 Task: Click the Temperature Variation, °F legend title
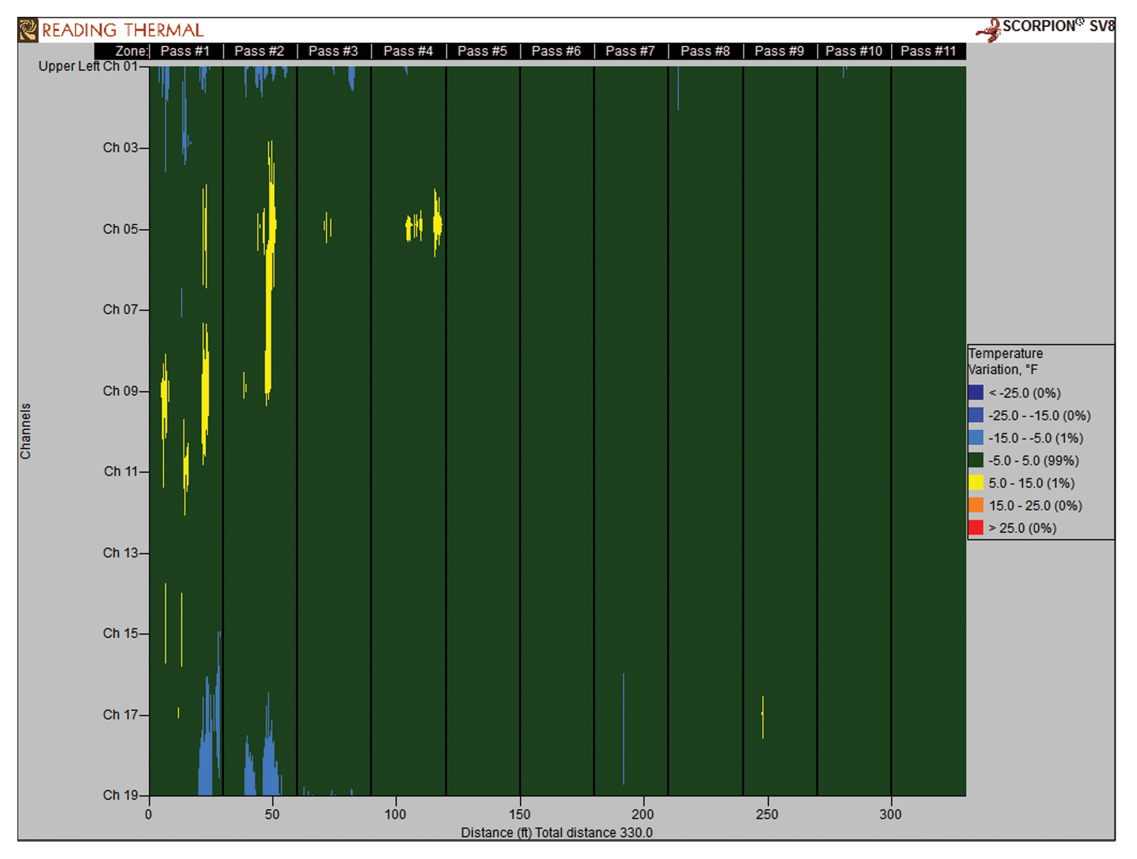tap(1005, 361)
